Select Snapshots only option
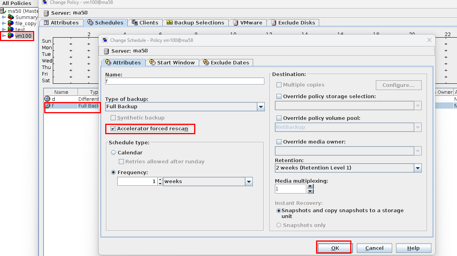Viewport: 457px width, 256px height. [x=279, y=225]
